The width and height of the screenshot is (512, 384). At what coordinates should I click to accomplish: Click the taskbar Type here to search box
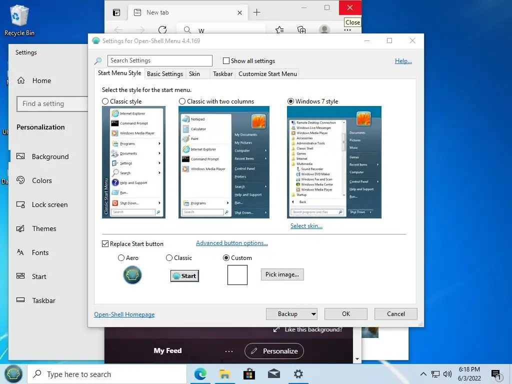pyautogui.click(x=107, y=374)
